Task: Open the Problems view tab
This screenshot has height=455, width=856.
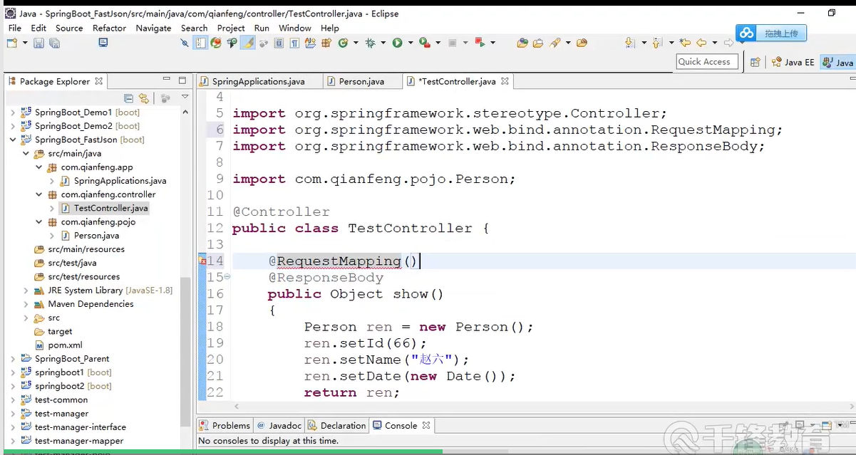Action: (225, 425)
